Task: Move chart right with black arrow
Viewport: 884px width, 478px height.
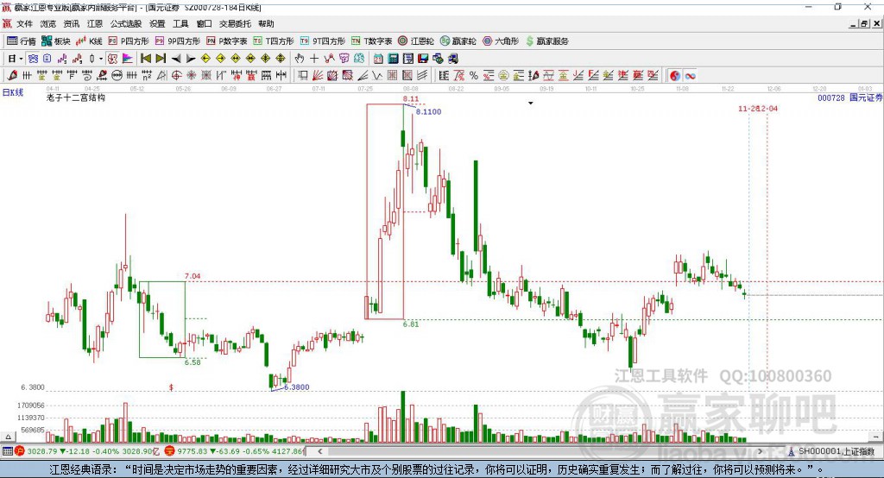Action: pyautogui.click(x=191, y=59)
